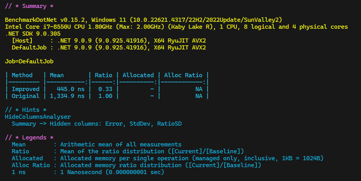361x181 pixels.
Task: Click the Method column header in table
Action: tap(22, 75)
